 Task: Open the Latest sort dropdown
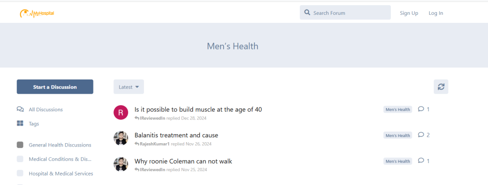point(129,87)
